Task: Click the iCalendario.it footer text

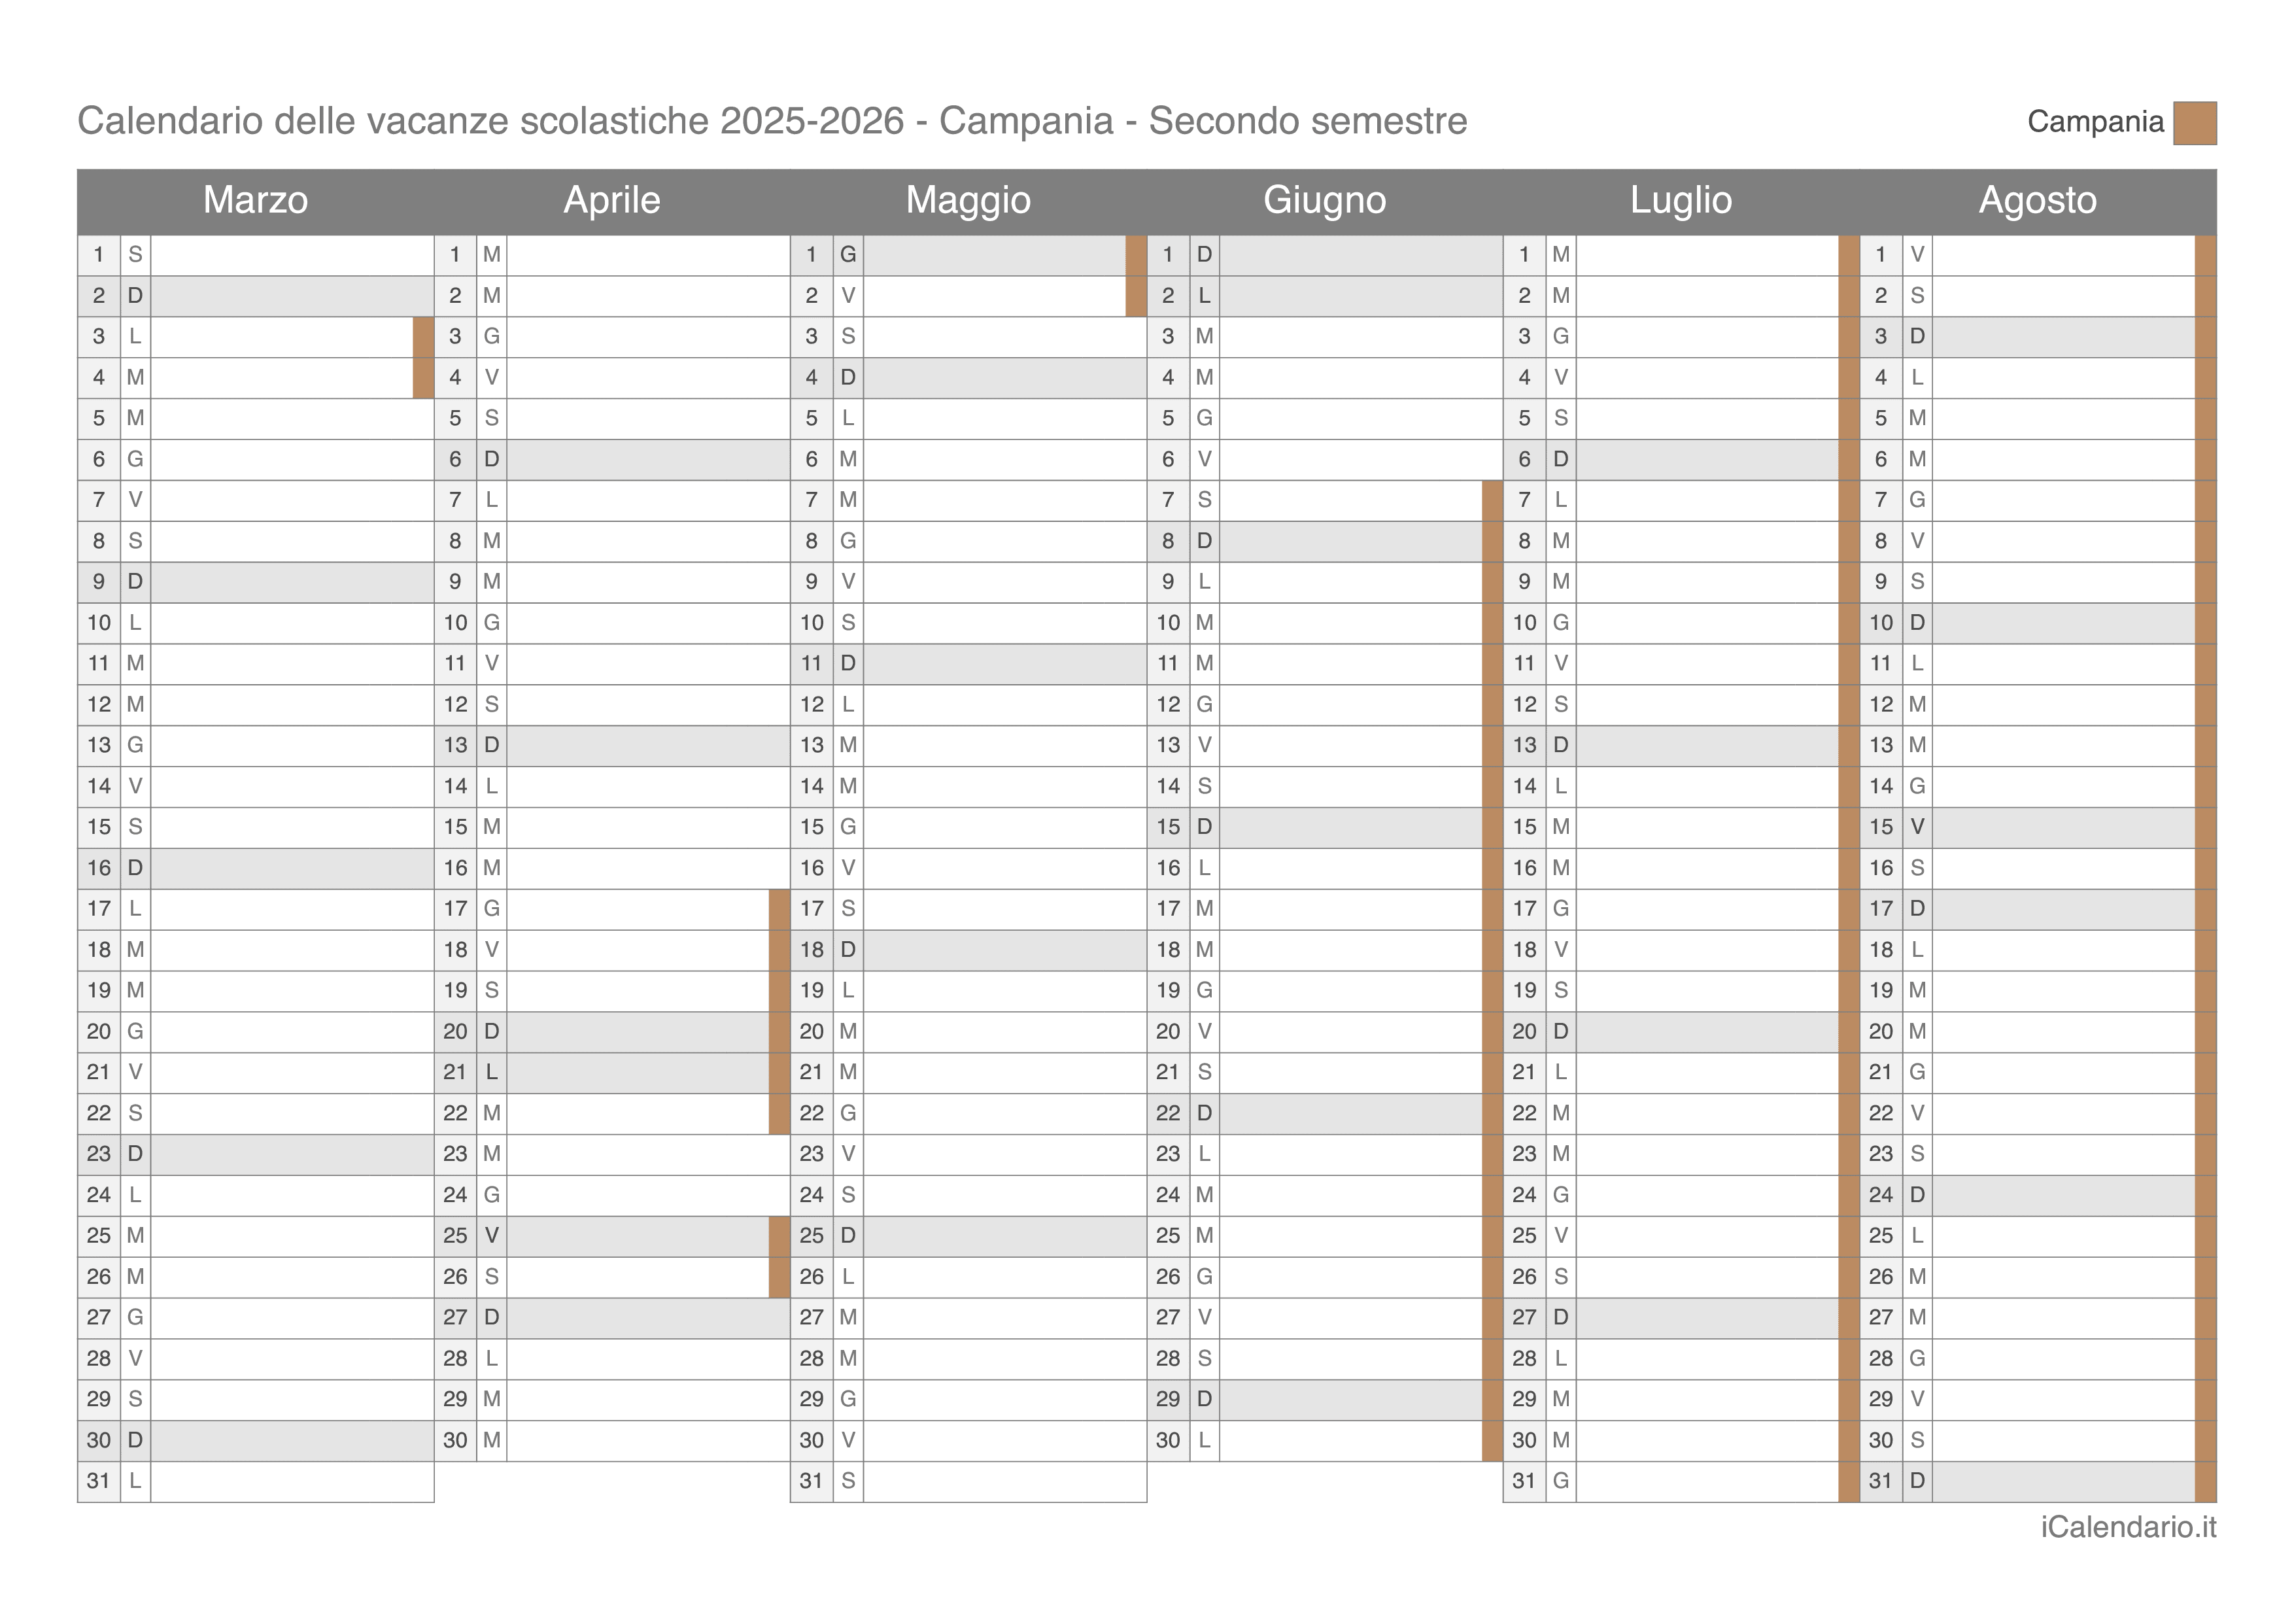Action: 2128,1527
